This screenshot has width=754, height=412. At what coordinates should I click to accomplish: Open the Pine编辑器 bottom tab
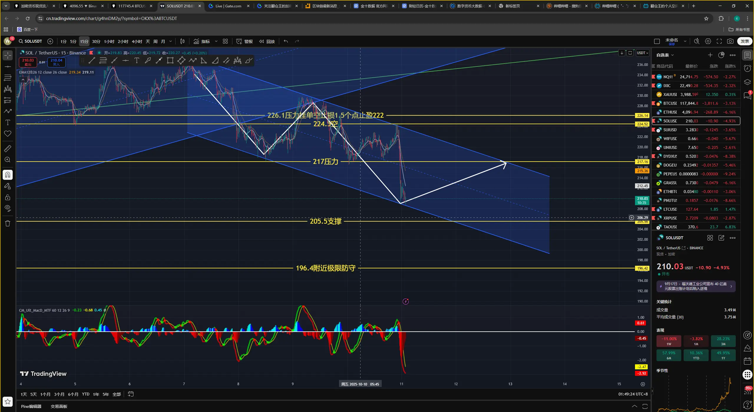(31, 406)
